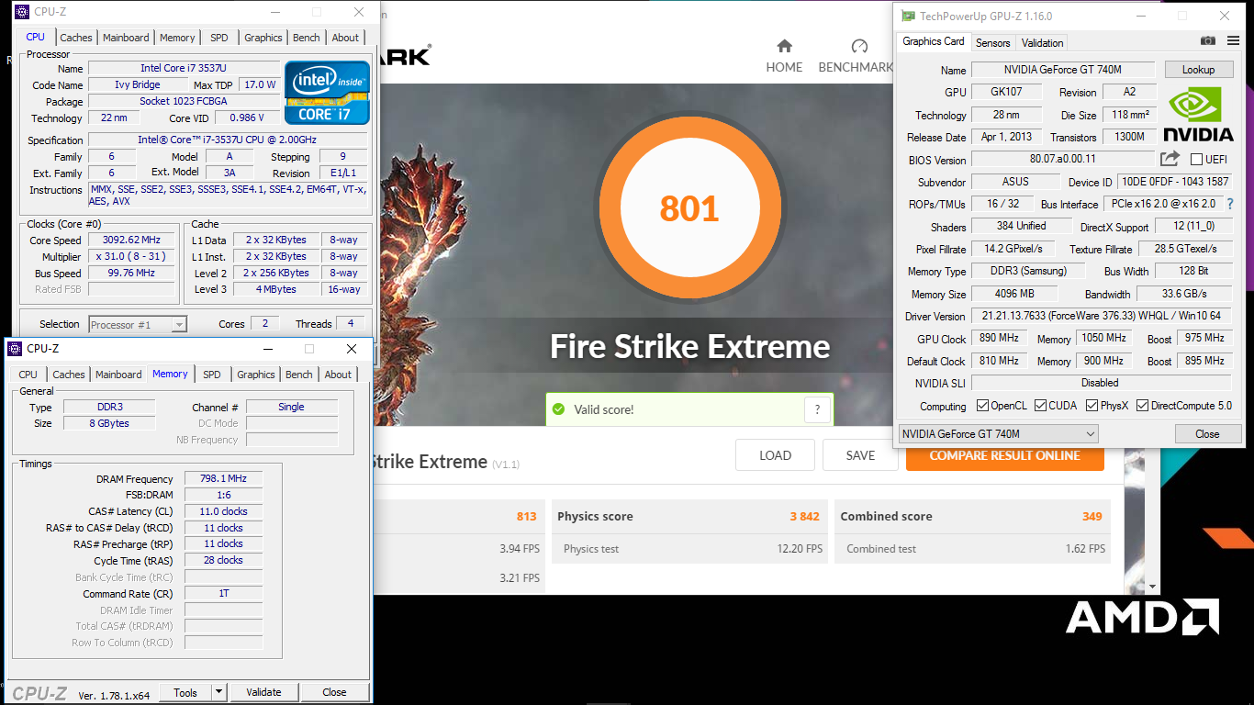Click the Memory Size 4096 MB field
Screen dimensions: 1254x705
coord(1014,294)
